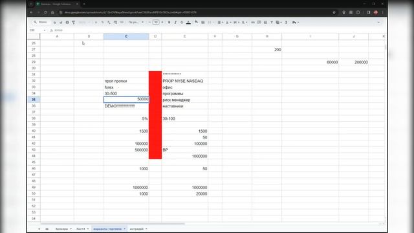Viewport: 414px width, 233px height.
Task: Open the text rotation dropdown
Action: [245, 23]
